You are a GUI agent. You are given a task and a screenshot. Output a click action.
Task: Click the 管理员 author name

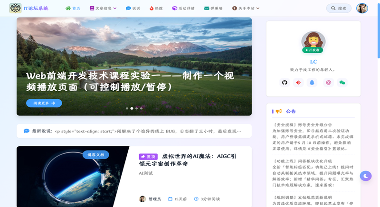tap(155, 199)
